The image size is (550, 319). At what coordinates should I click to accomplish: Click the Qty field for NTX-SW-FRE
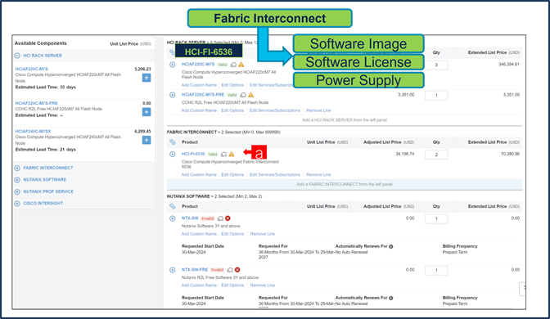coord(436,271)
